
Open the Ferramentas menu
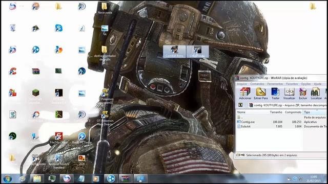click(x=275, y=84)
